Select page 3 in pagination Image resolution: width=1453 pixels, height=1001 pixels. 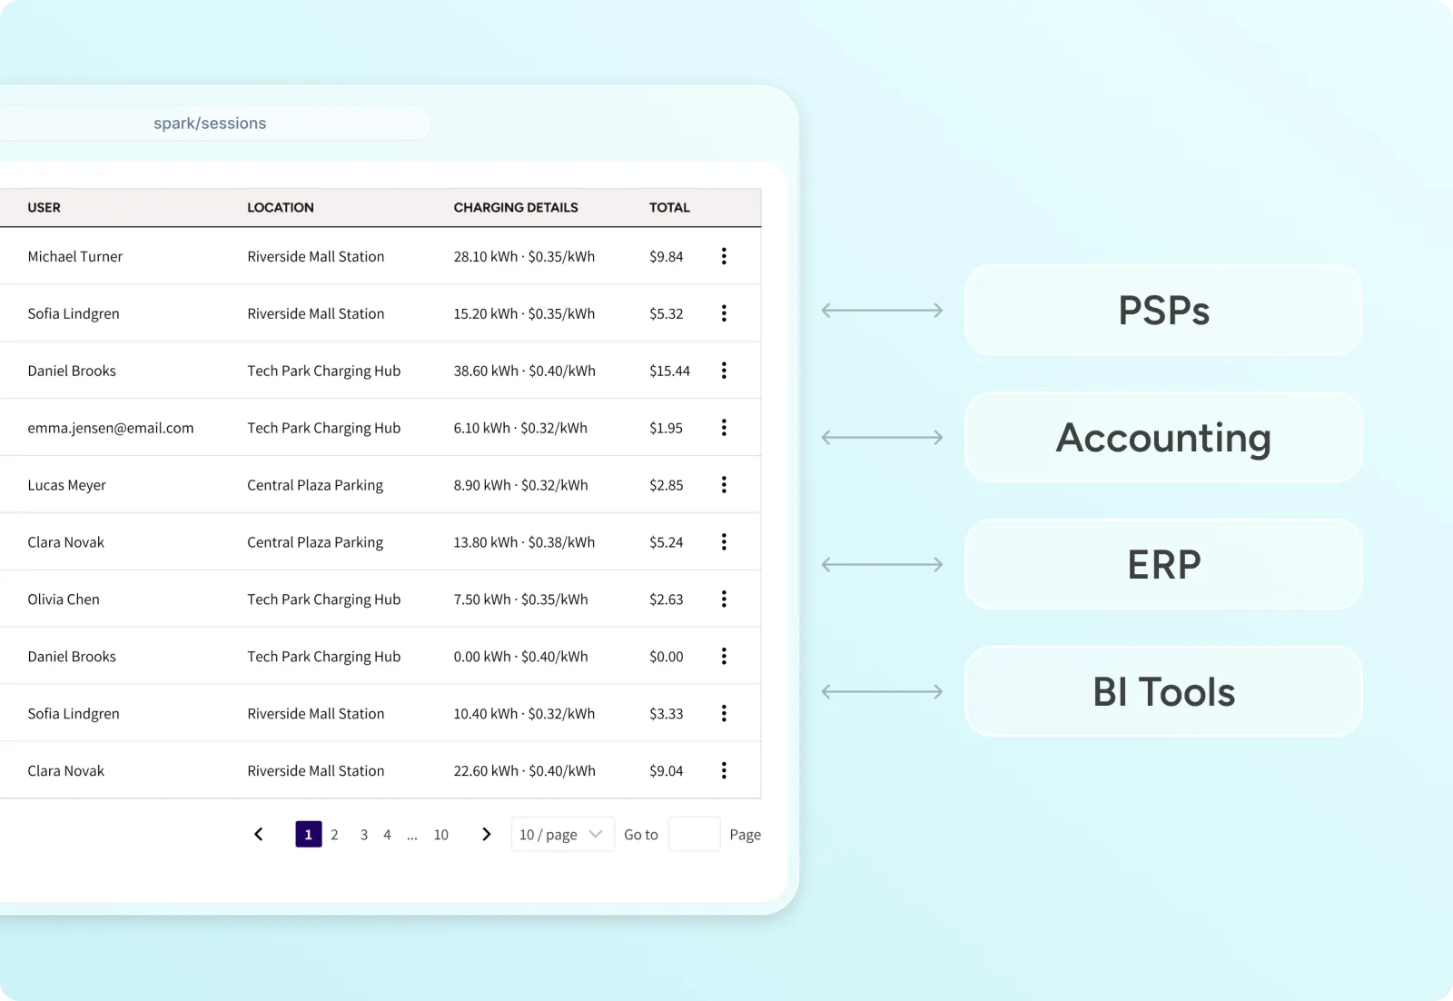[363, 835]
